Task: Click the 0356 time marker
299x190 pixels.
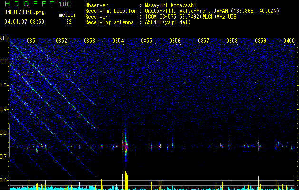Action: (175, 40)
